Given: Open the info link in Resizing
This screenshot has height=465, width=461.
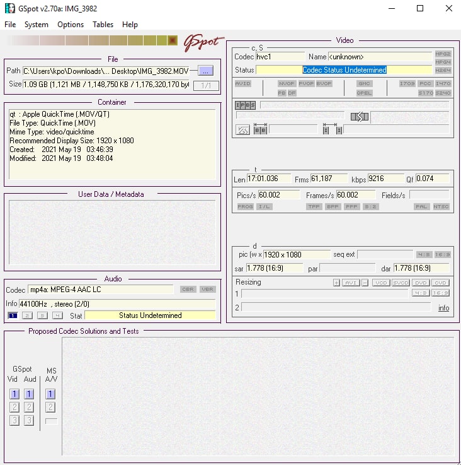Looking at the screenshot, I should 443,308.
